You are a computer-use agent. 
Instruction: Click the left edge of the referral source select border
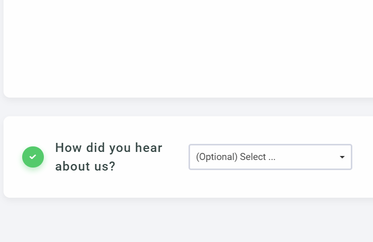(x=190, y=157)
